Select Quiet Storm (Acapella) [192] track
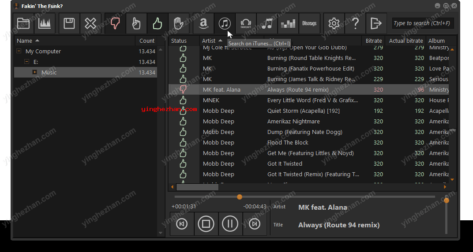The width and height of the screenshot is (473, 252). (x=303, y=111)
